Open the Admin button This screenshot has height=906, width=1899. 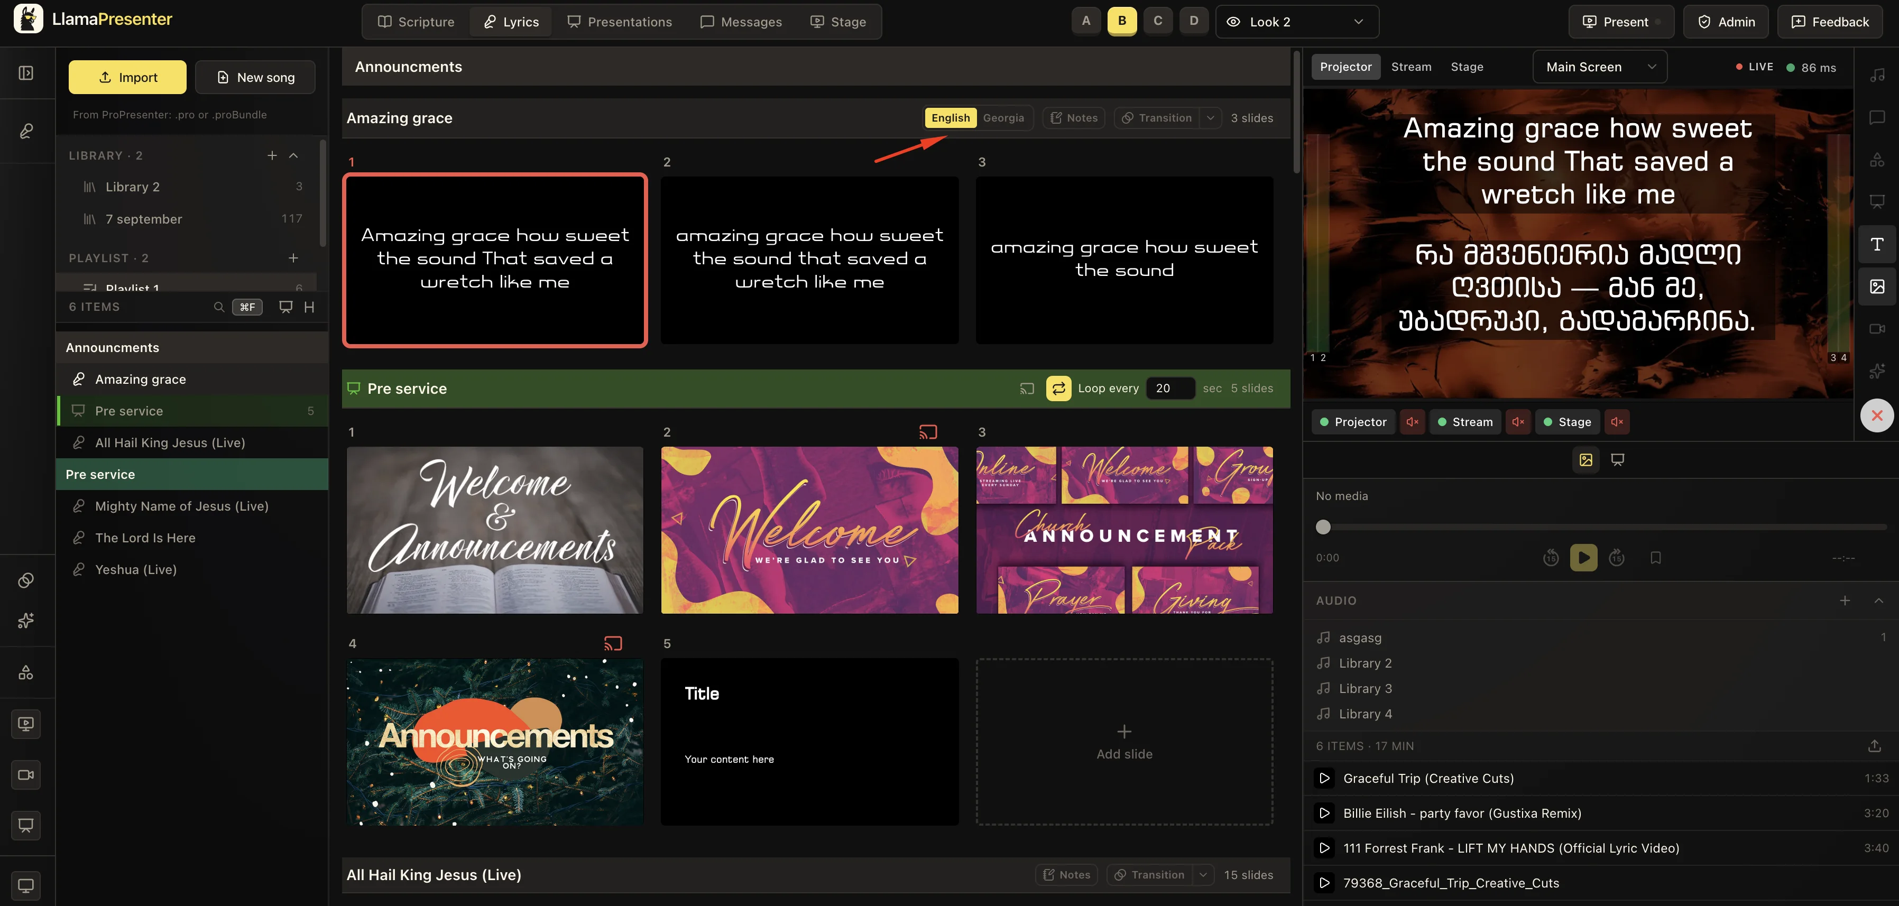coord(1726,22)
